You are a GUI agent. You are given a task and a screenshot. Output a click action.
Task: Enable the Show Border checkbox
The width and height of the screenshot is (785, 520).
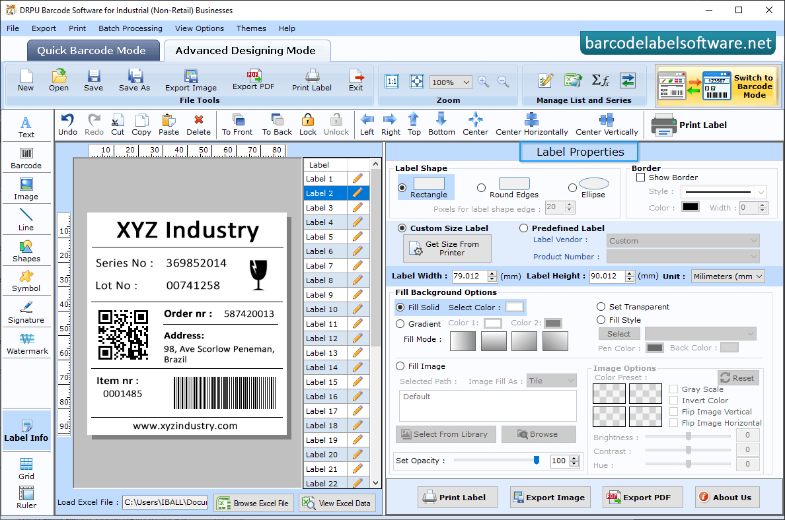[x=640, y=178]
